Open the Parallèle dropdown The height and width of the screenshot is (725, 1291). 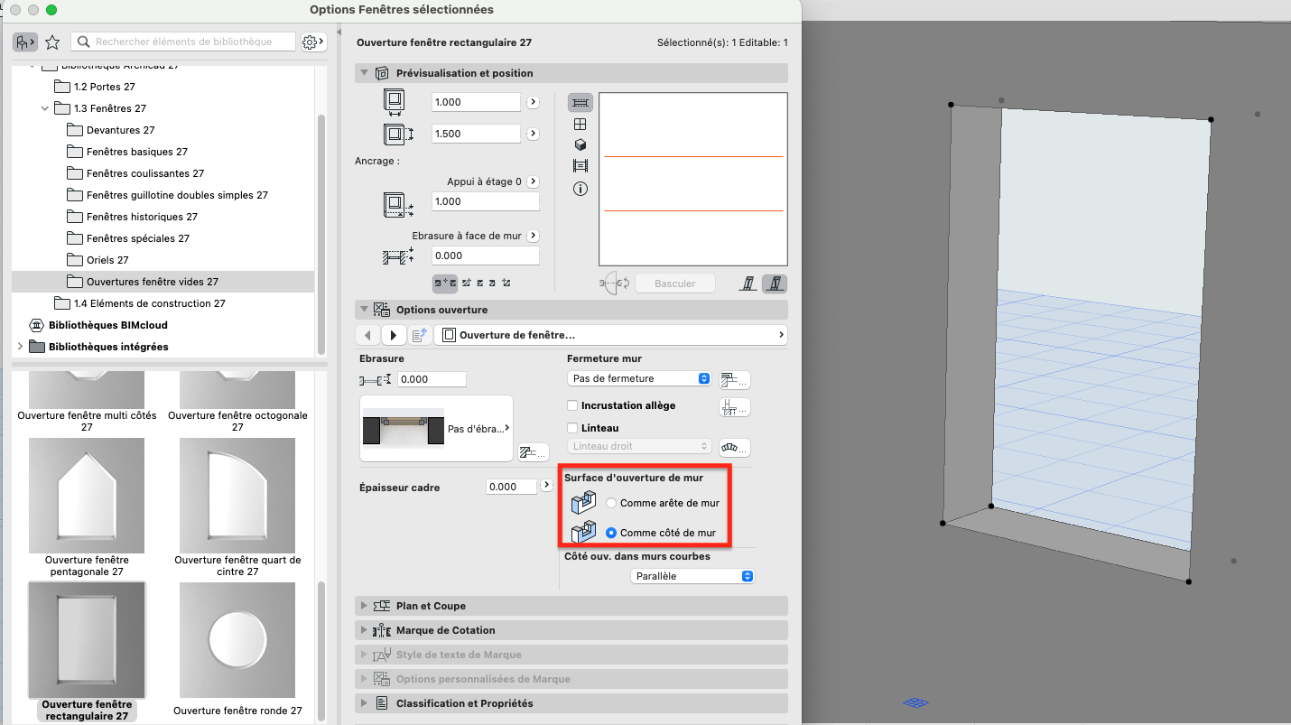[692, 576]
